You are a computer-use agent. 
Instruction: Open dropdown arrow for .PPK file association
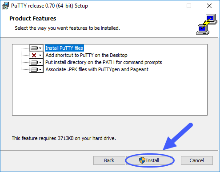(40, 69)
